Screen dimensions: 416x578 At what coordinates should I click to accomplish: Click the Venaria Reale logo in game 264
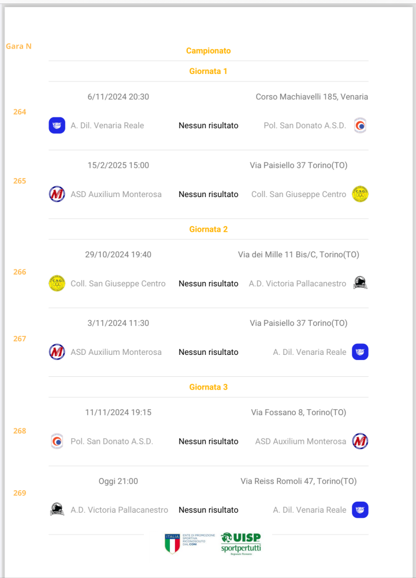coord(57,125)
